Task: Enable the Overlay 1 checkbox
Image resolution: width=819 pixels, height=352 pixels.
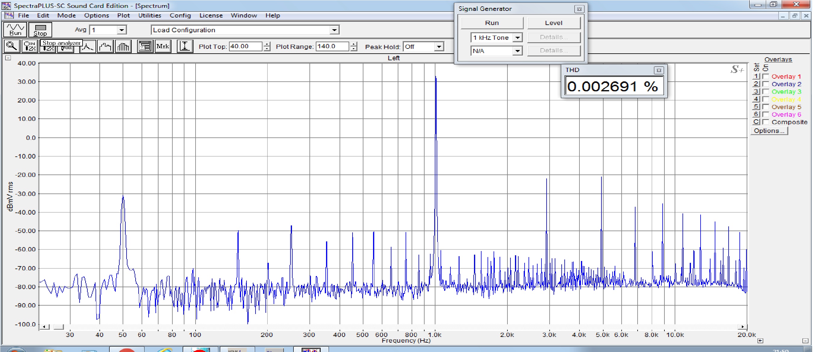Action: (766, 77)
